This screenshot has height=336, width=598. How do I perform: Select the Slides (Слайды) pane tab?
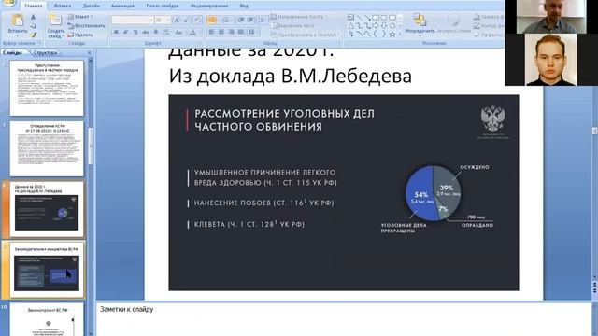click(12, 52)
